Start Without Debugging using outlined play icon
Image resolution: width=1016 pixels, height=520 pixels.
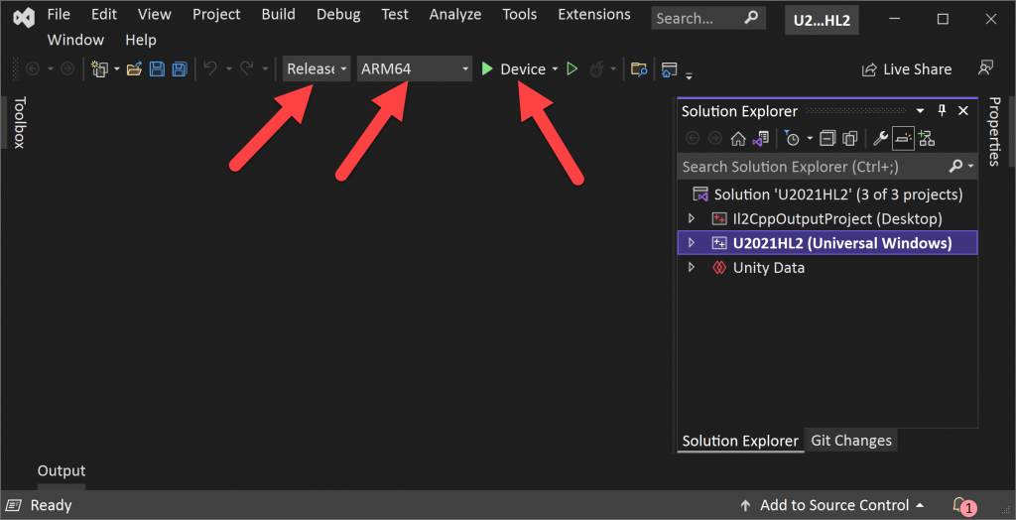pos(571,68)
